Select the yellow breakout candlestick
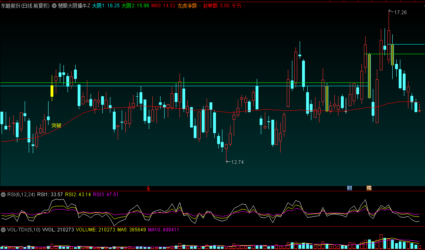Viewport: 425px width, 250px height. point(52,91)
